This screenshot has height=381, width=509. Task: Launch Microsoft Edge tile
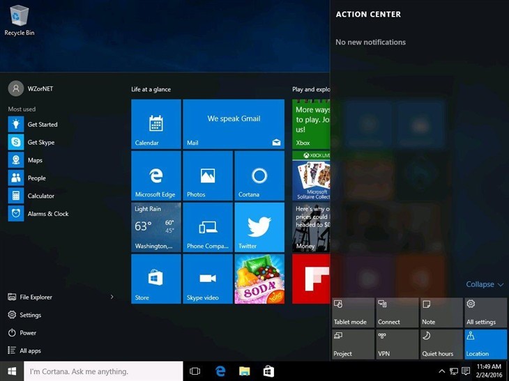[156, 176]
